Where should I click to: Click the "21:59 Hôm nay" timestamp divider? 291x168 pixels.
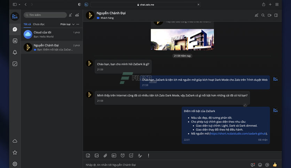pos(182,56)
